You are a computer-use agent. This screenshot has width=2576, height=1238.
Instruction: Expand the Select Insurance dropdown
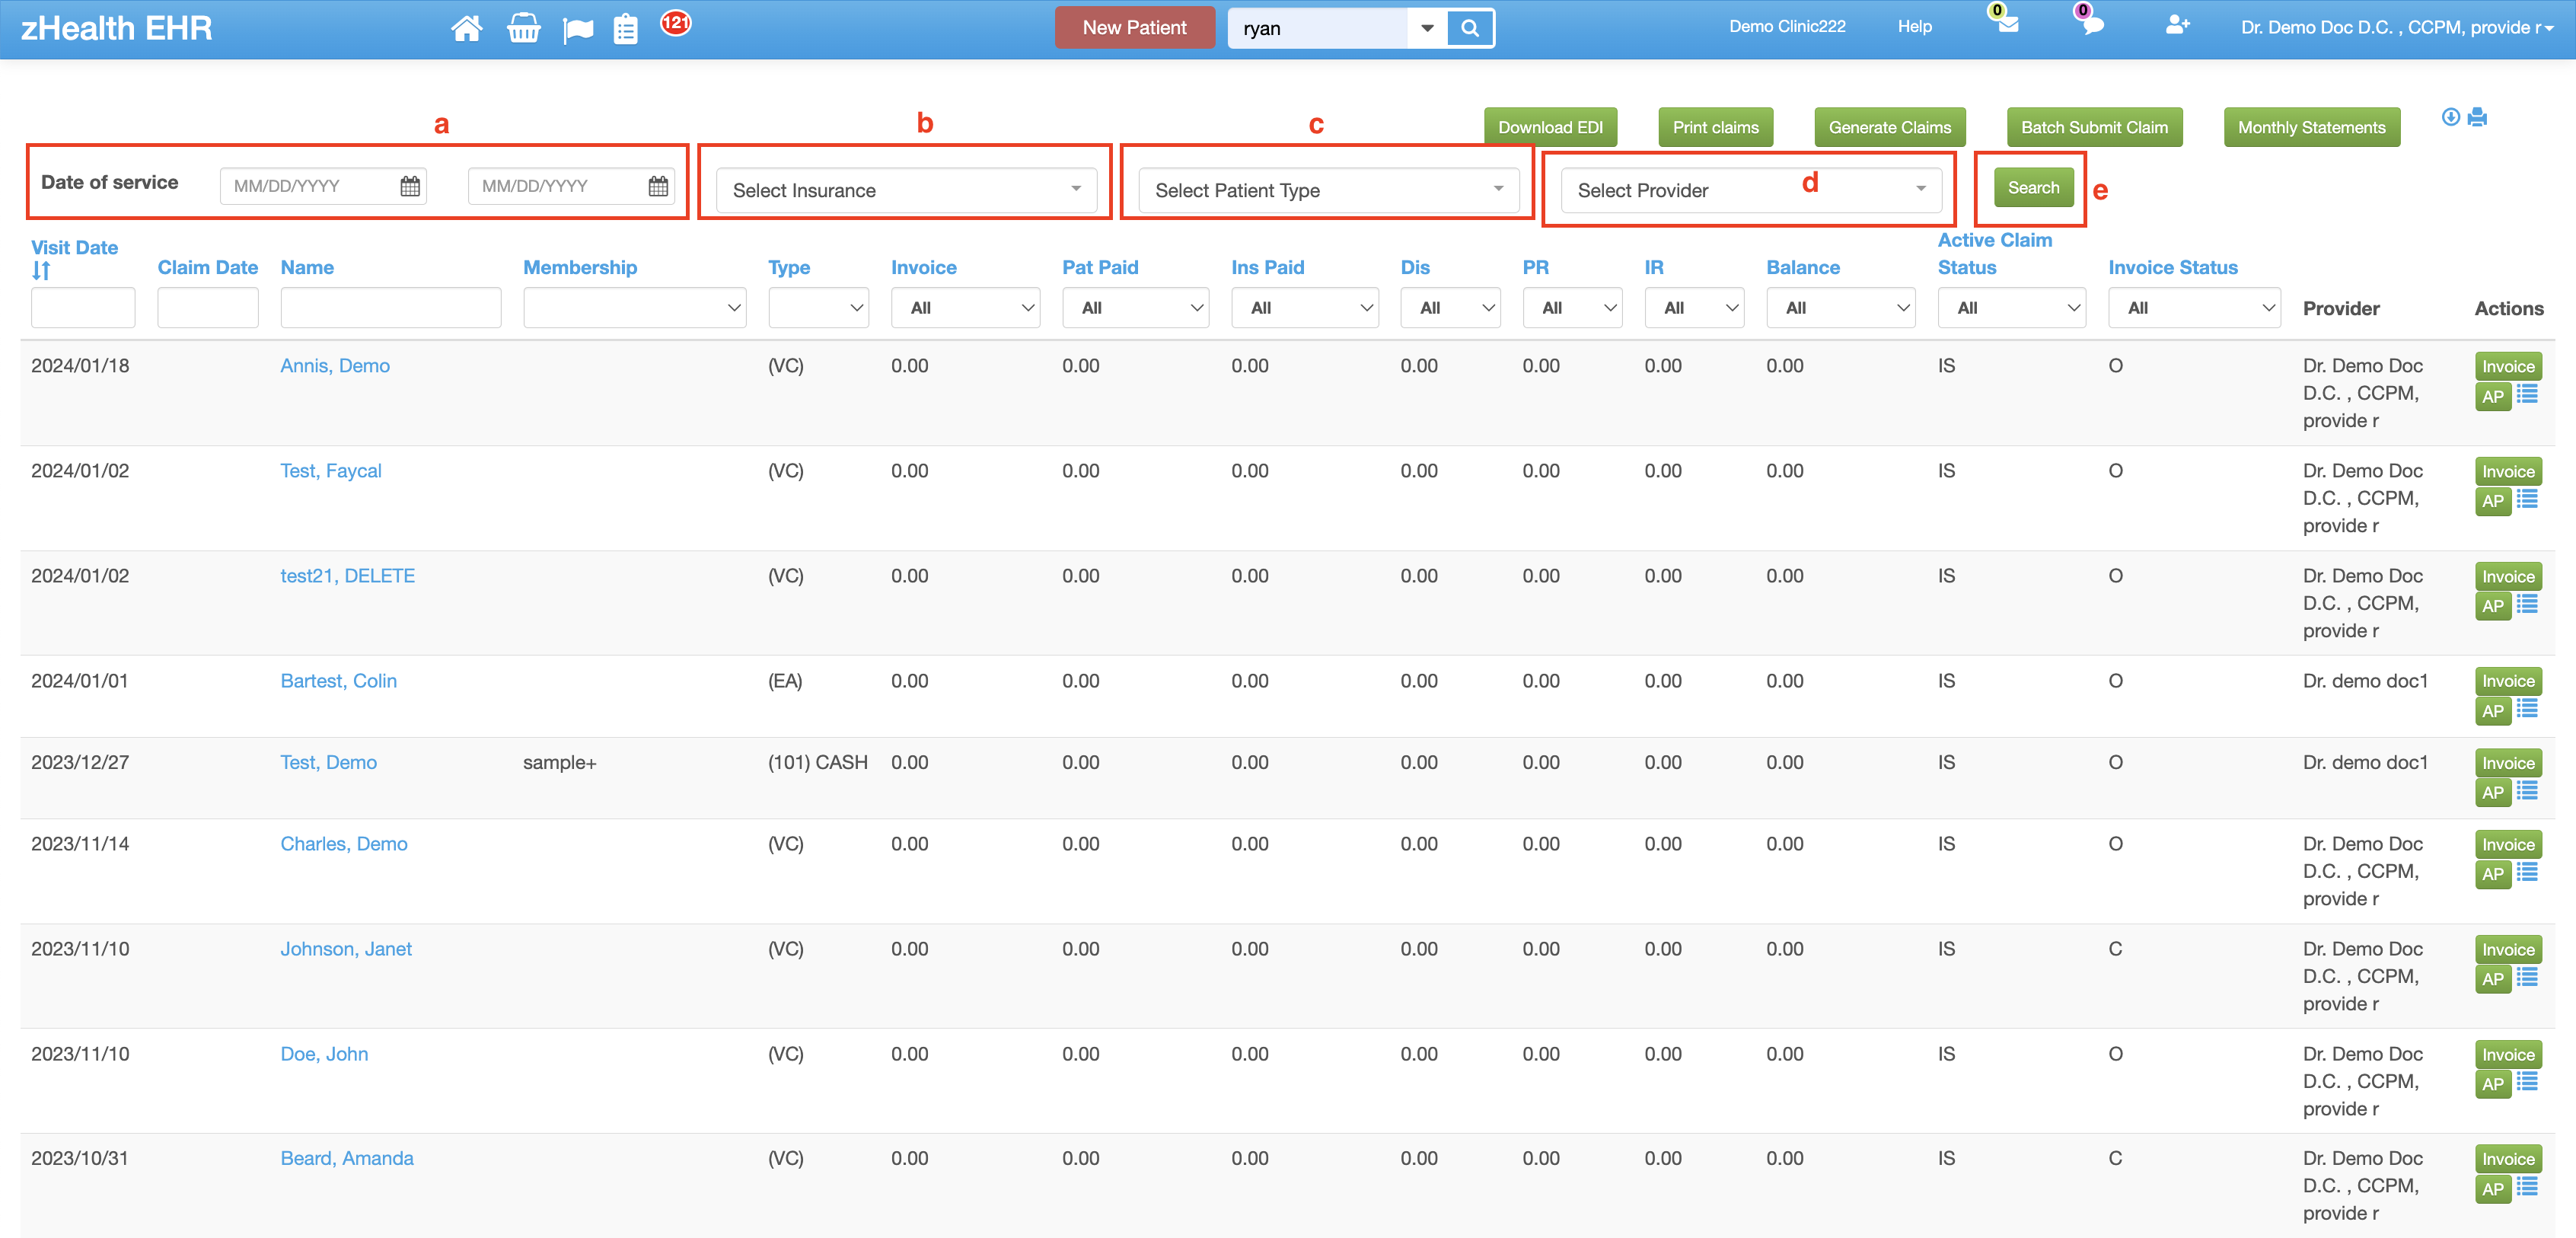point(905,190)
